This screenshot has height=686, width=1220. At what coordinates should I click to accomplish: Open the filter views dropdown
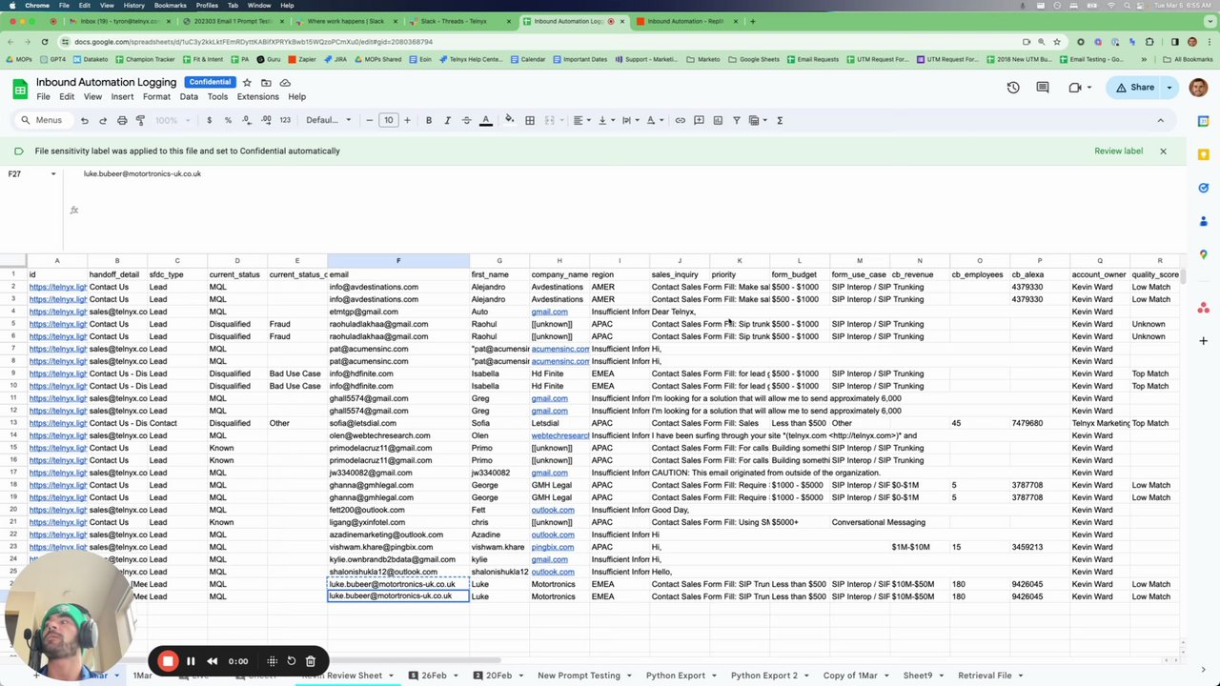tap(758, 120)
